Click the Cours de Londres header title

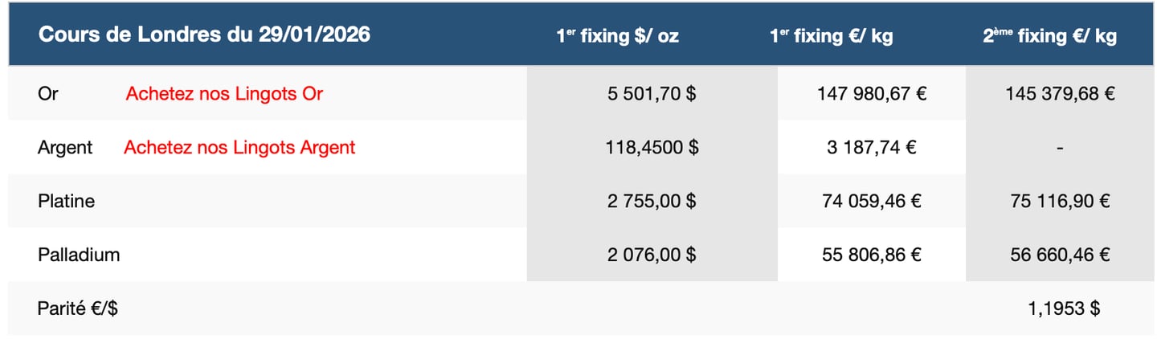205,35
